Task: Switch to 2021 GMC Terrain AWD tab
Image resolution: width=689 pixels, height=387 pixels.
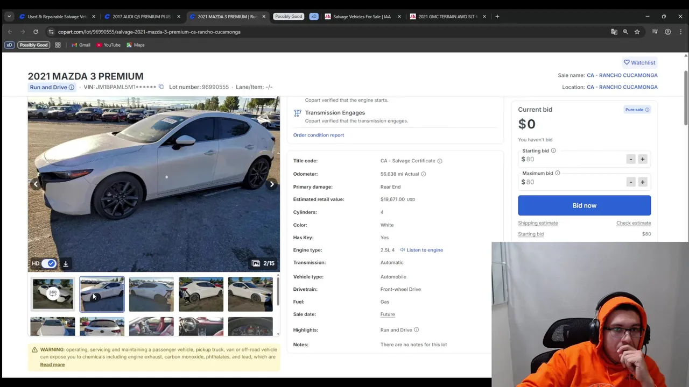Action: (447, 17)
